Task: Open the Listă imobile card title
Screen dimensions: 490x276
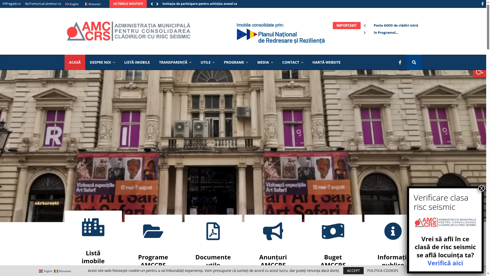Action: [x=93, y=257]
